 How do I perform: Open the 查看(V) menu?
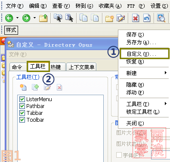tap(61, 6)
